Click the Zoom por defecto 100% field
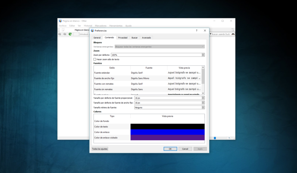The image size is (297, 173). tap(156, 55)
